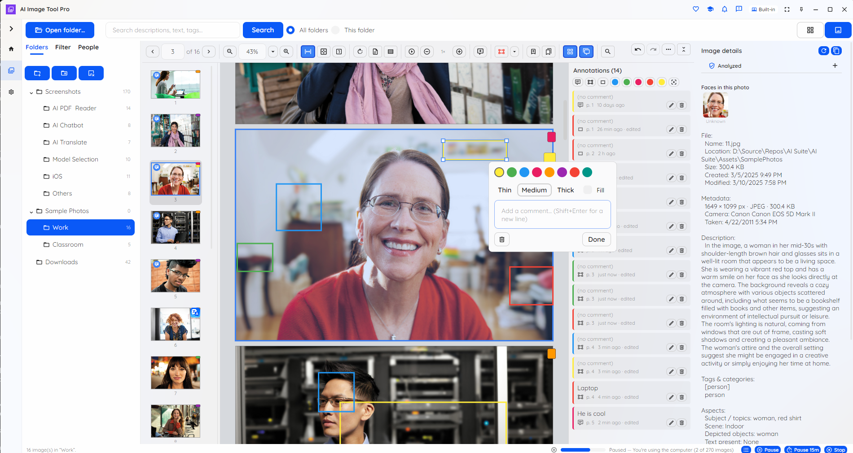
Task: Filter annotations by yellow color
Action: [x=662, y=82]
